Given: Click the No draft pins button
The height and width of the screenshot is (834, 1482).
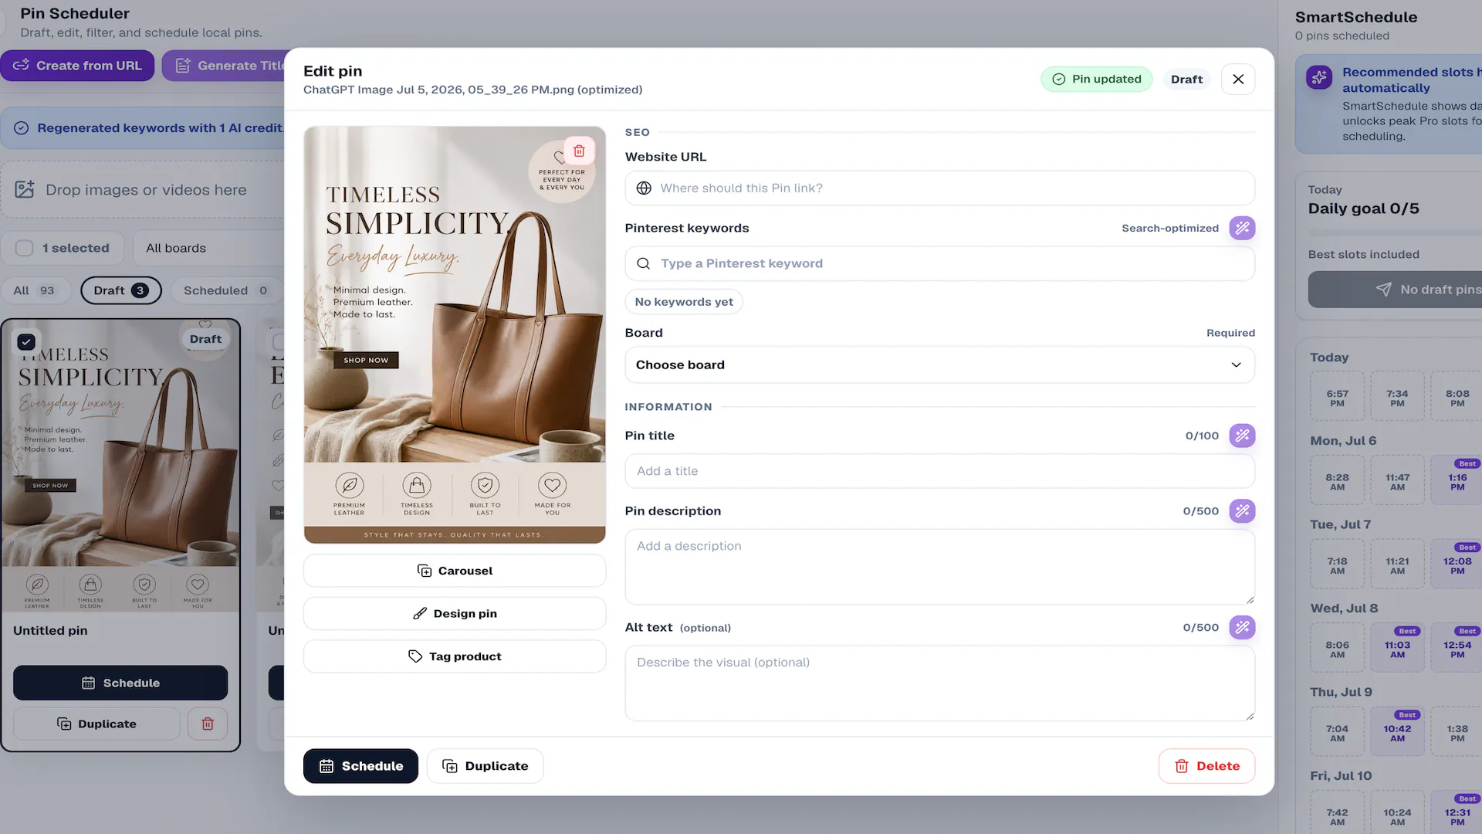Looking at the screenshot, I should point(1396,290).
